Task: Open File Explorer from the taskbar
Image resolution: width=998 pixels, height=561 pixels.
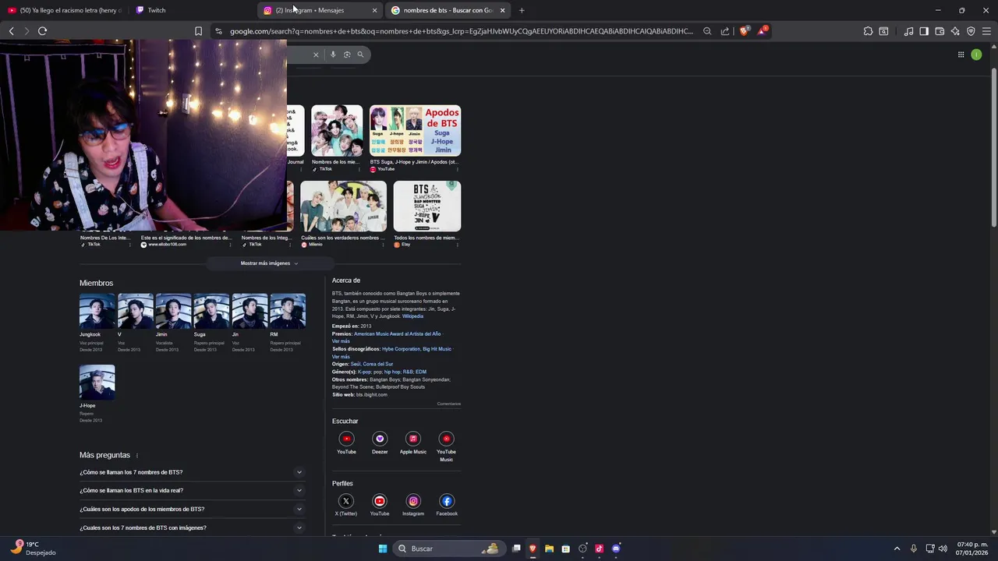Action: [x=549, y=549]
